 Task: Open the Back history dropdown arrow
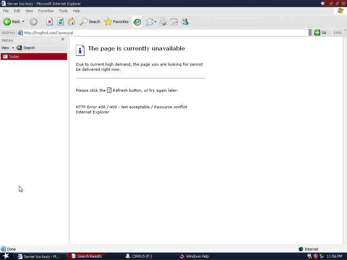[23, 22]
